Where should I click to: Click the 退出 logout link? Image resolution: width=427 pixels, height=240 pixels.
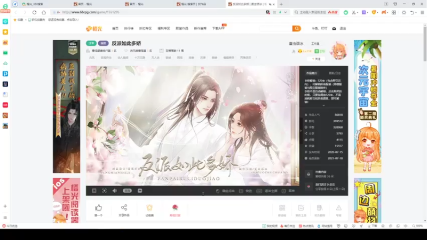(x=343, y=29)
